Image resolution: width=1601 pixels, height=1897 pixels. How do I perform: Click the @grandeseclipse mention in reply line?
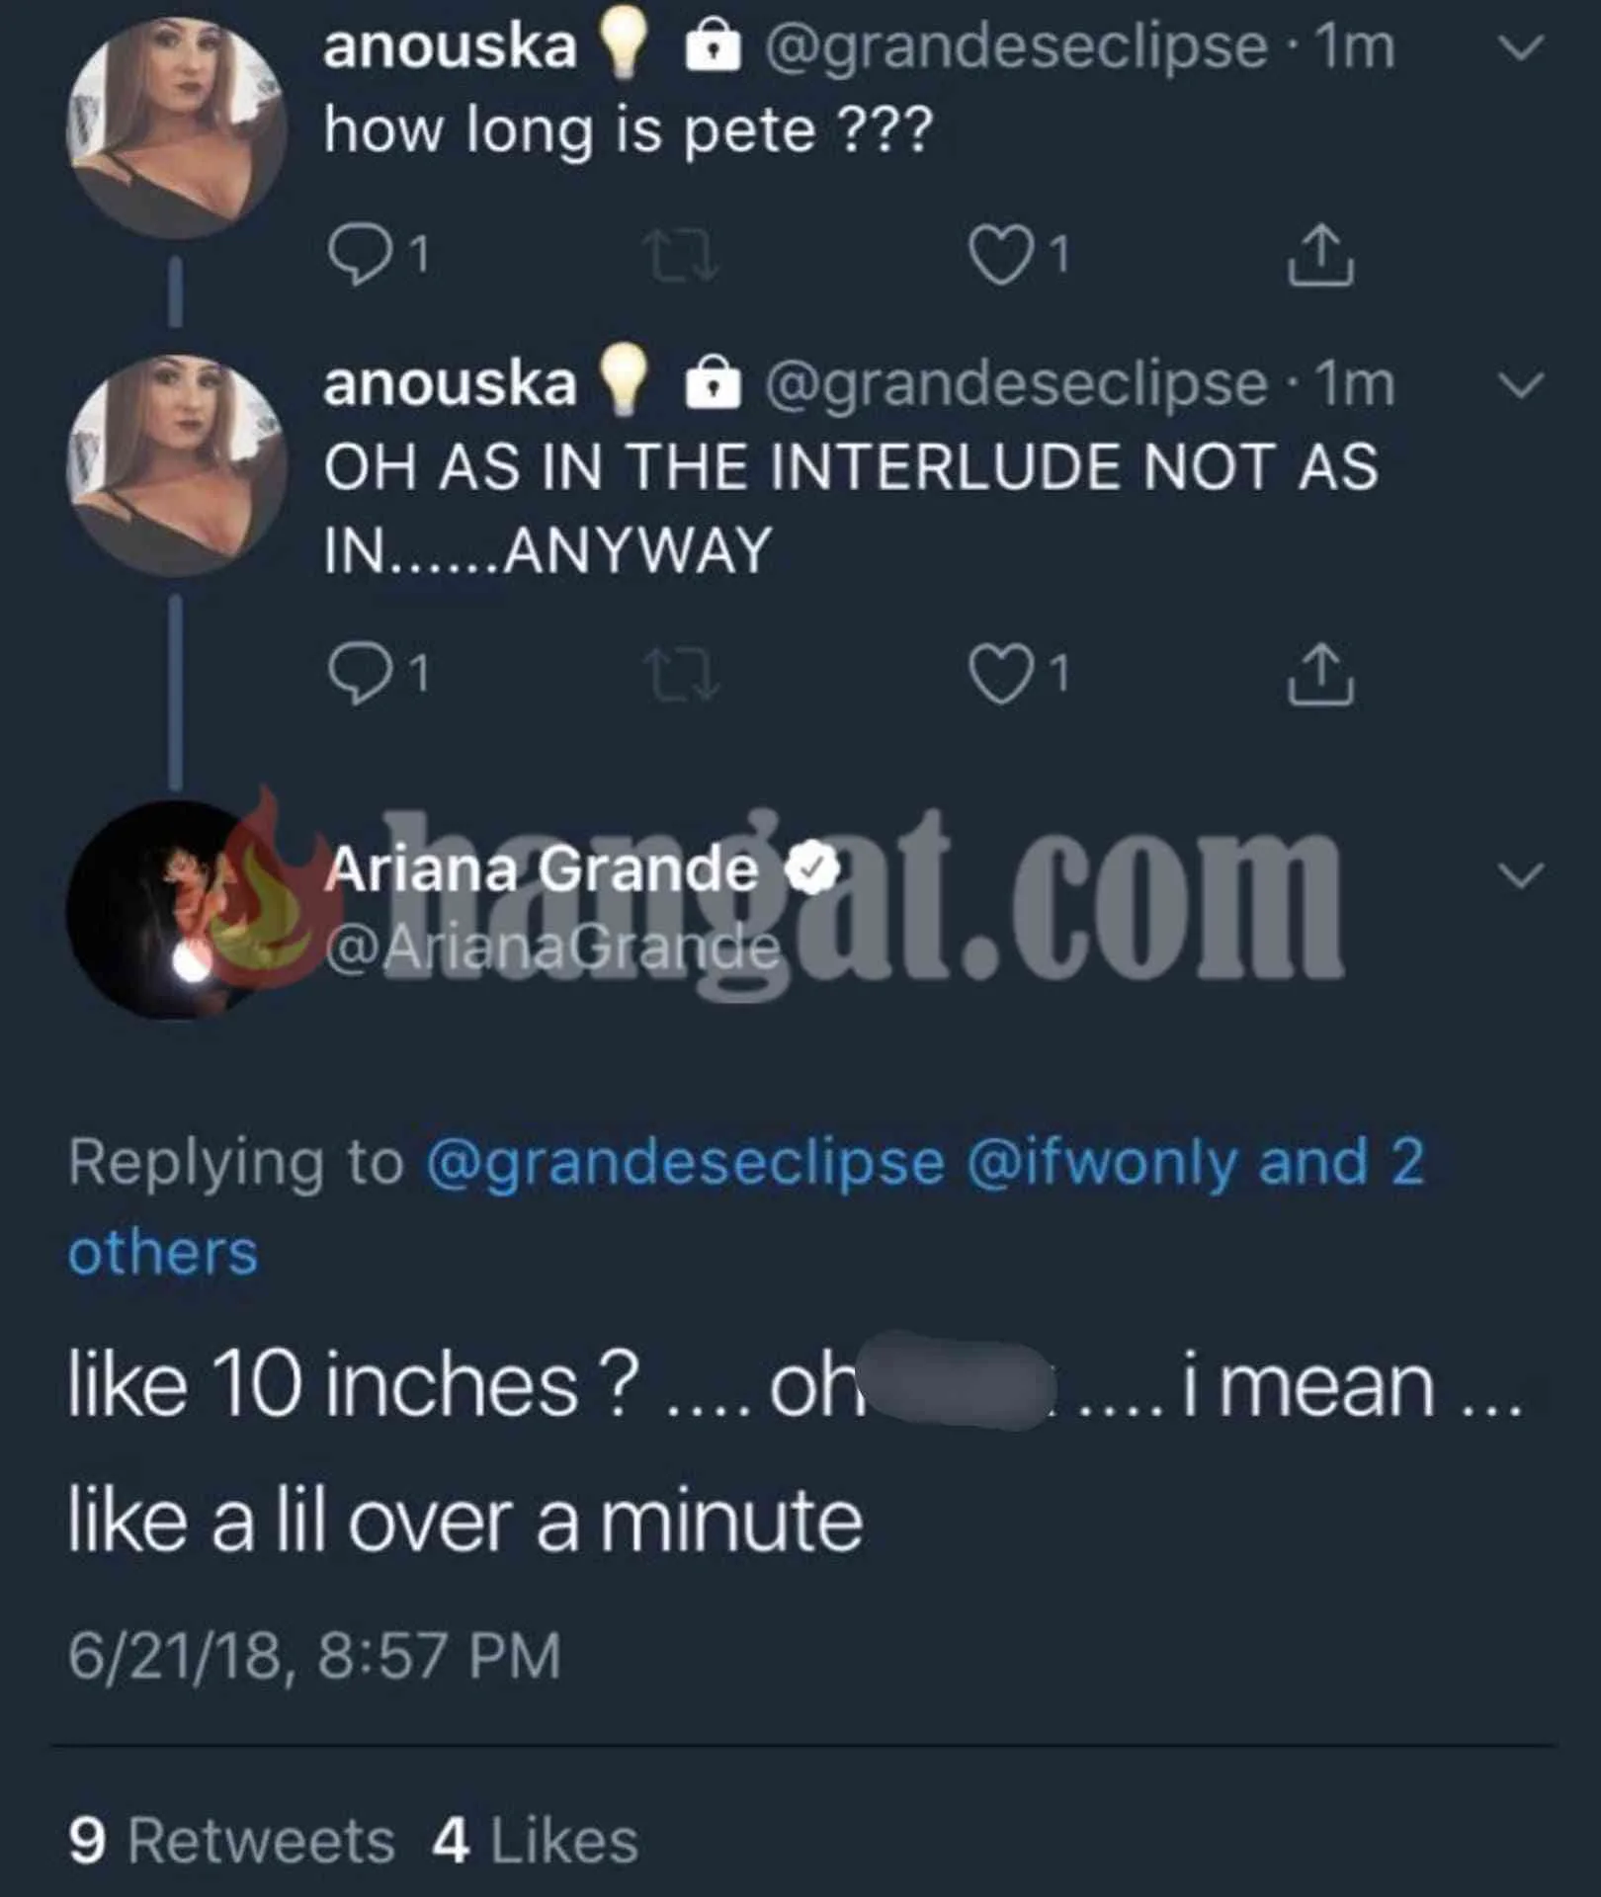tap(684, 1162)
